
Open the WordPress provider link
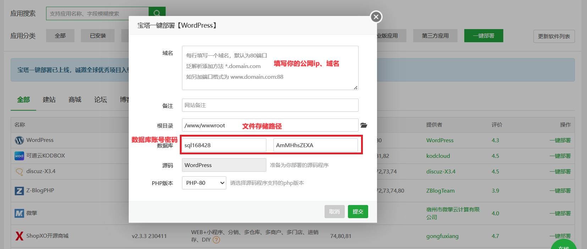pyautogui.click(x=440, y=140)
